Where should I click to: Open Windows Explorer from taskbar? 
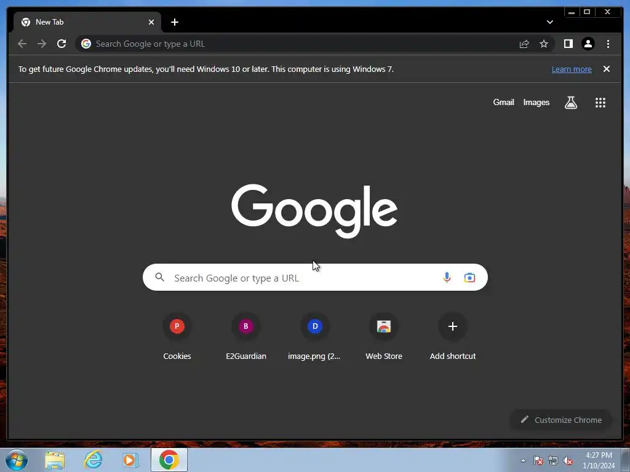pos(55,460)
